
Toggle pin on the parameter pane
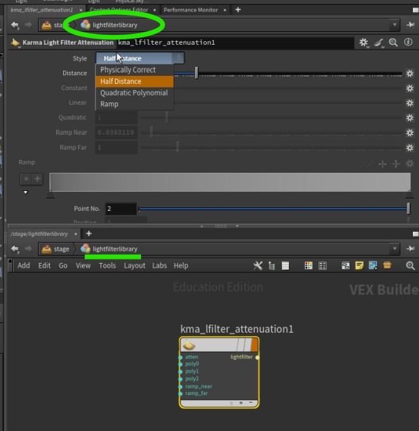pos(410,25)
